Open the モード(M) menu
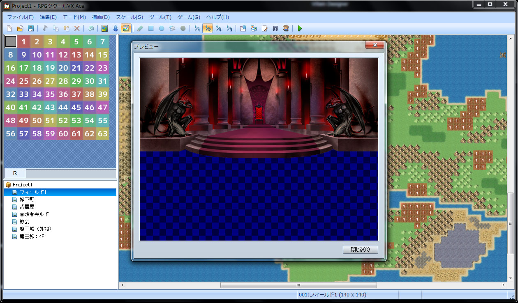 click(x=74, y=17)
